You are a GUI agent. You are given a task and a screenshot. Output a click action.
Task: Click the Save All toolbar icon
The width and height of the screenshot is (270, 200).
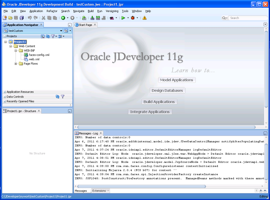21,18
